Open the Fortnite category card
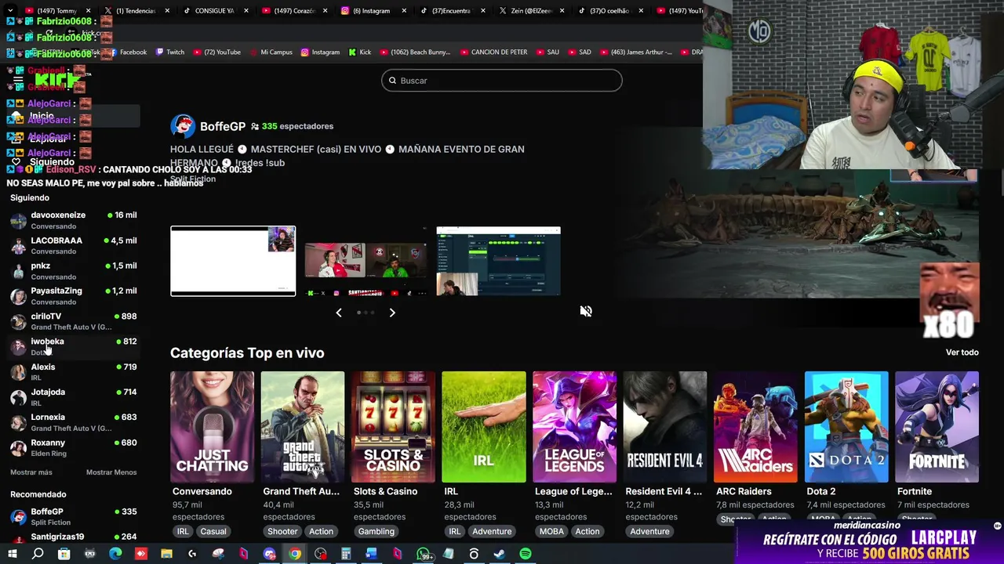This screenshot has width=1004, height=564. pos(937,427)
